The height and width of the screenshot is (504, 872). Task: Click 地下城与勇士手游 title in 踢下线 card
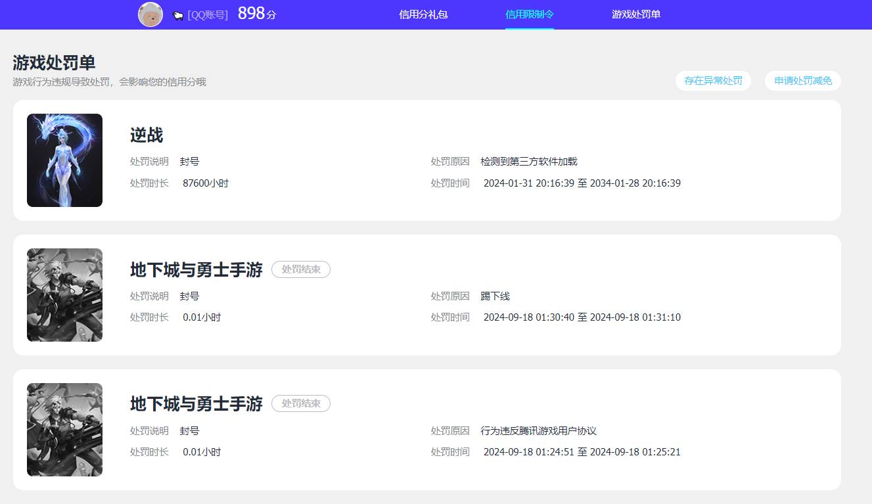tap(196, 269)
